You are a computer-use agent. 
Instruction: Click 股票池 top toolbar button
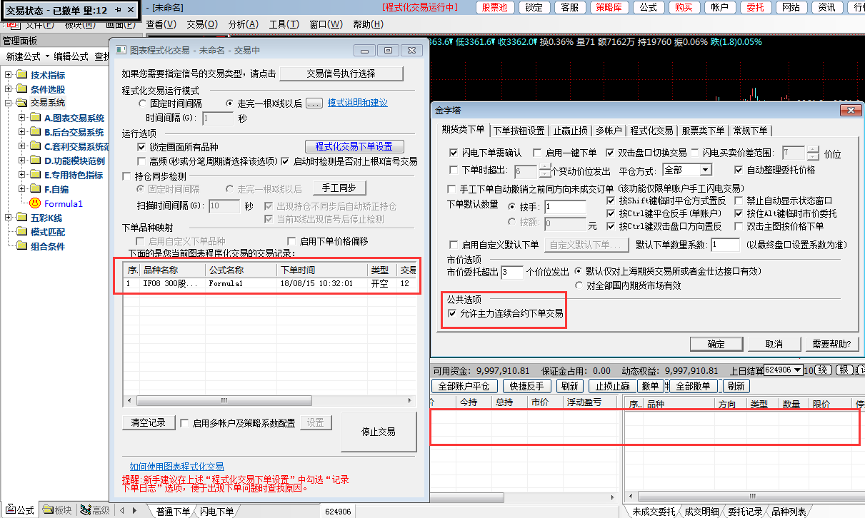494,7
